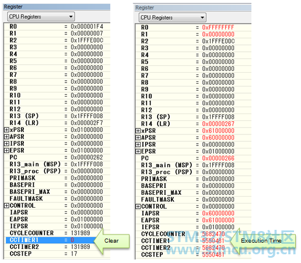Click R14 (LR) value 0x000002F7 in left panel
The width and height of the screenshot is (301, 263).
(x=87, y=123)
